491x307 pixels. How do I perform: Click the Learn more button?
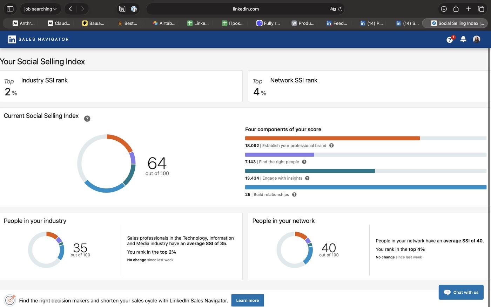pyautogui.click(x=247, y=300)
